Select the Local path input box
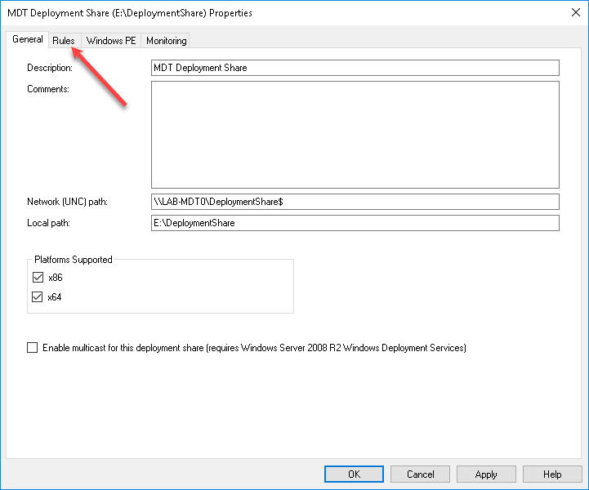The width and height of the screenshot is (589, 490). (355, 223)
